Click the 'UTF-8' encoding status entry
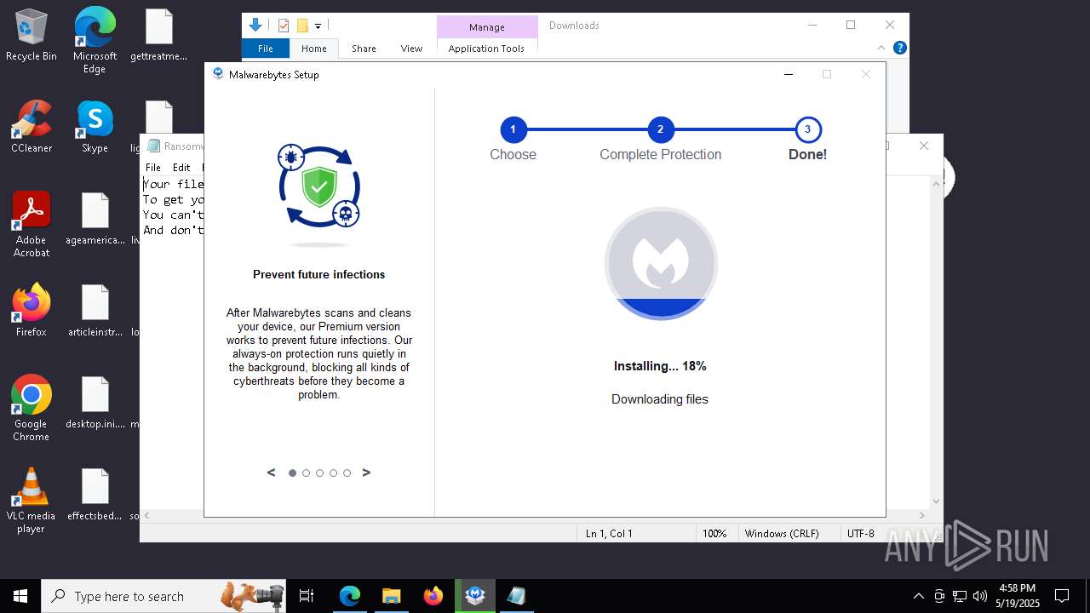The width and height of the screenshot is (1090, 613). 860,534
